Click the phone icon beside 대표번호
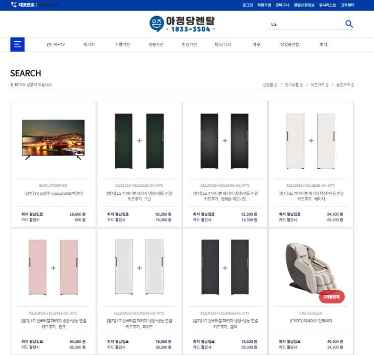 (x=14, y=5)
